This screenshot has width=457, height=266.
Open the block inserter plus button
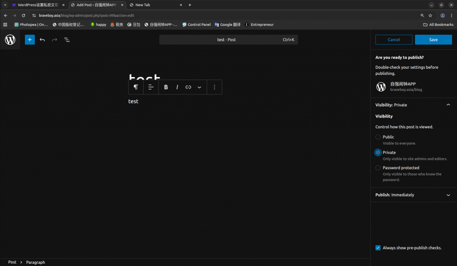click(x=29, y=40)
